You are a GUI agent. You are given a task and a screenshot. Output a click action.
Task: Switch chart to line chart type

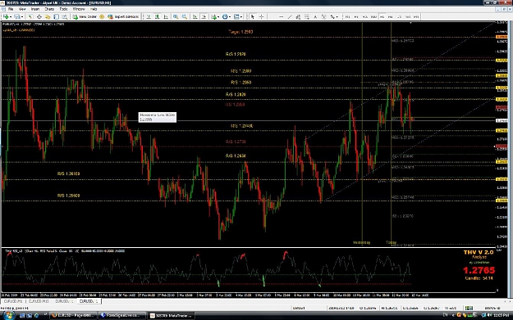point(166,16)
